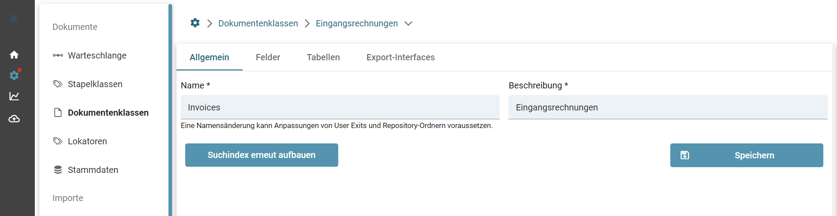This screenshot has width=837, height=216.
Task: Open the statistics chart icon
Action: click(x=14, y=96)
